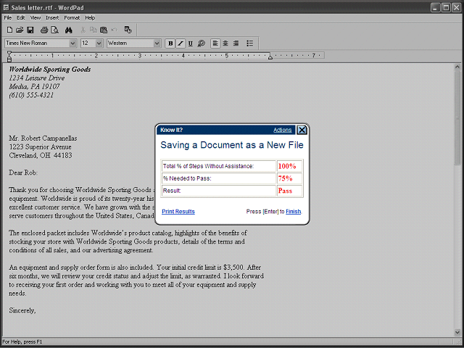Click the 'Mr. Robert Campanellas' line

pos(43,138)
